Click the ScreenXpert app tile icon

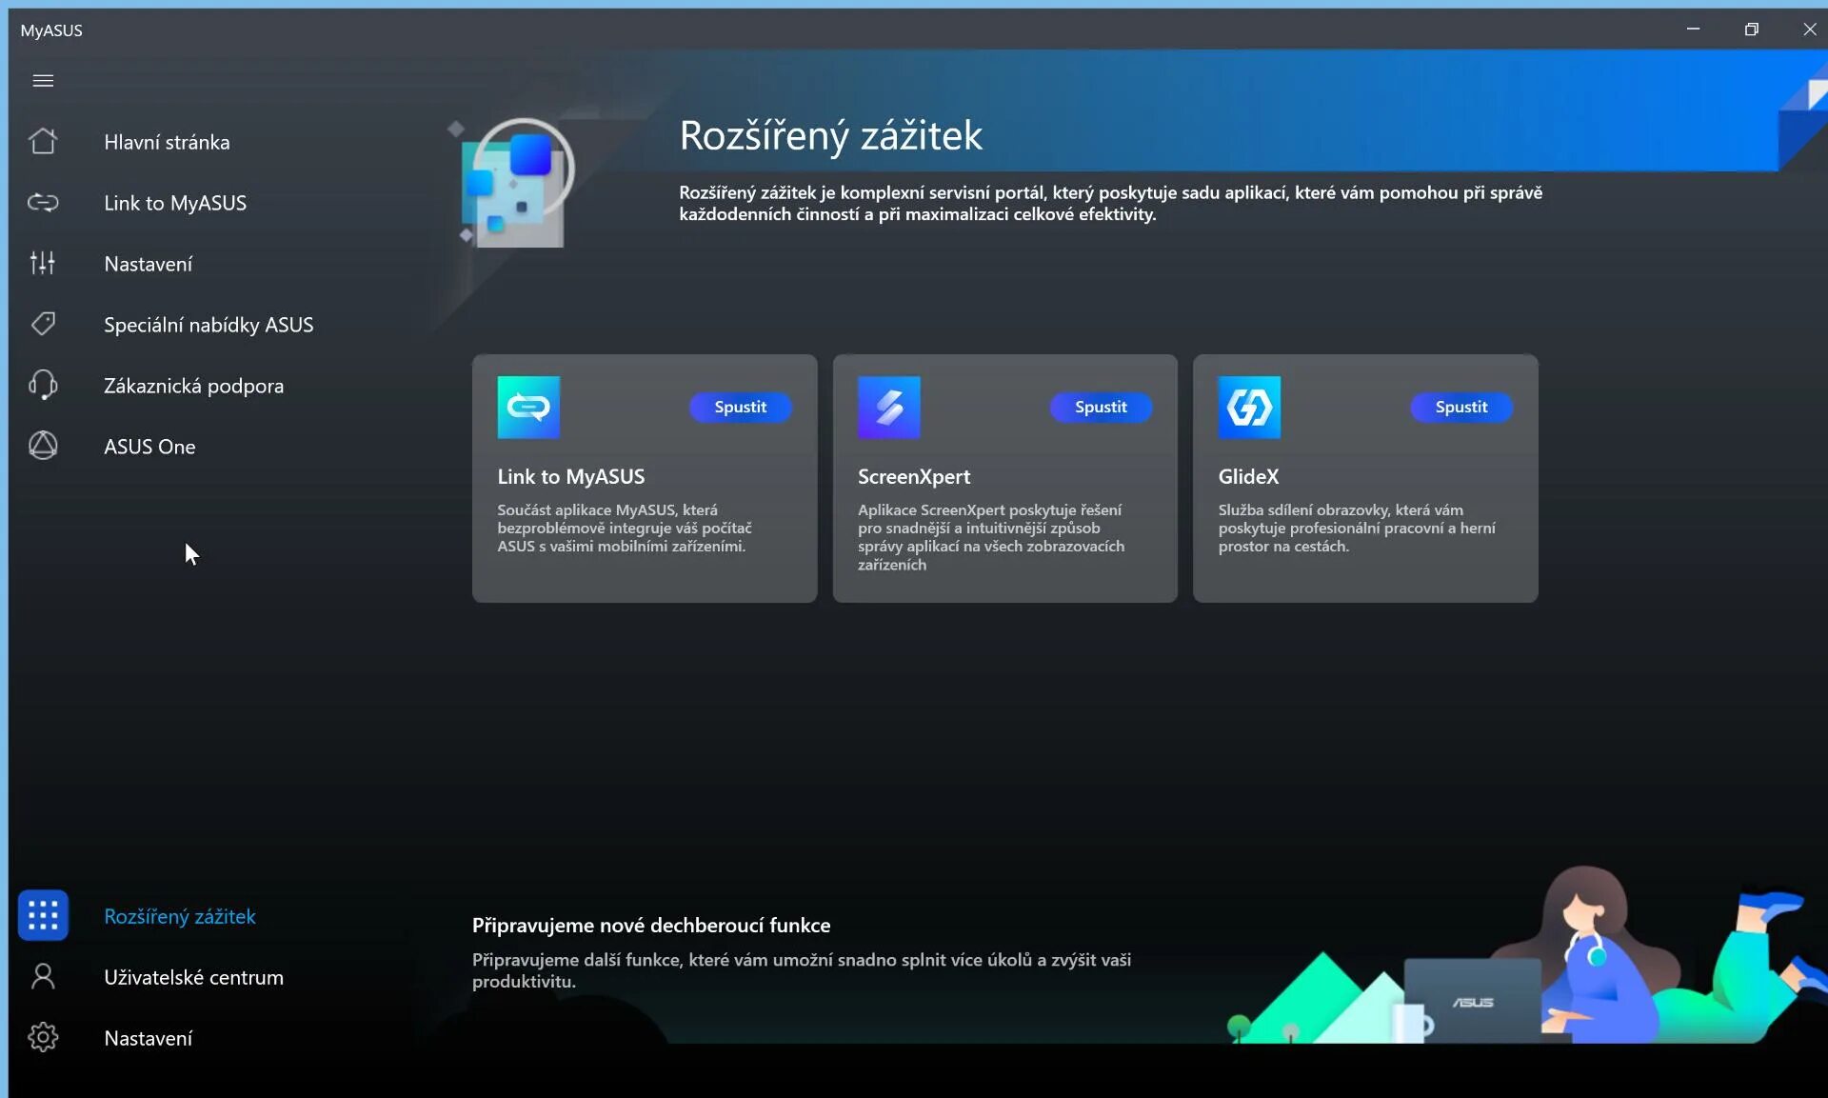pos(889,408)
